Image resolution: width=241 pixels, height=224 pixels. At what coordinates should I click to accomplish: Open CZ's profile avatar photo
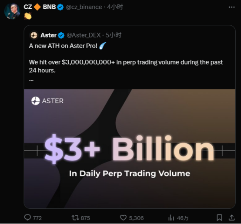click(x=12, y=11)
